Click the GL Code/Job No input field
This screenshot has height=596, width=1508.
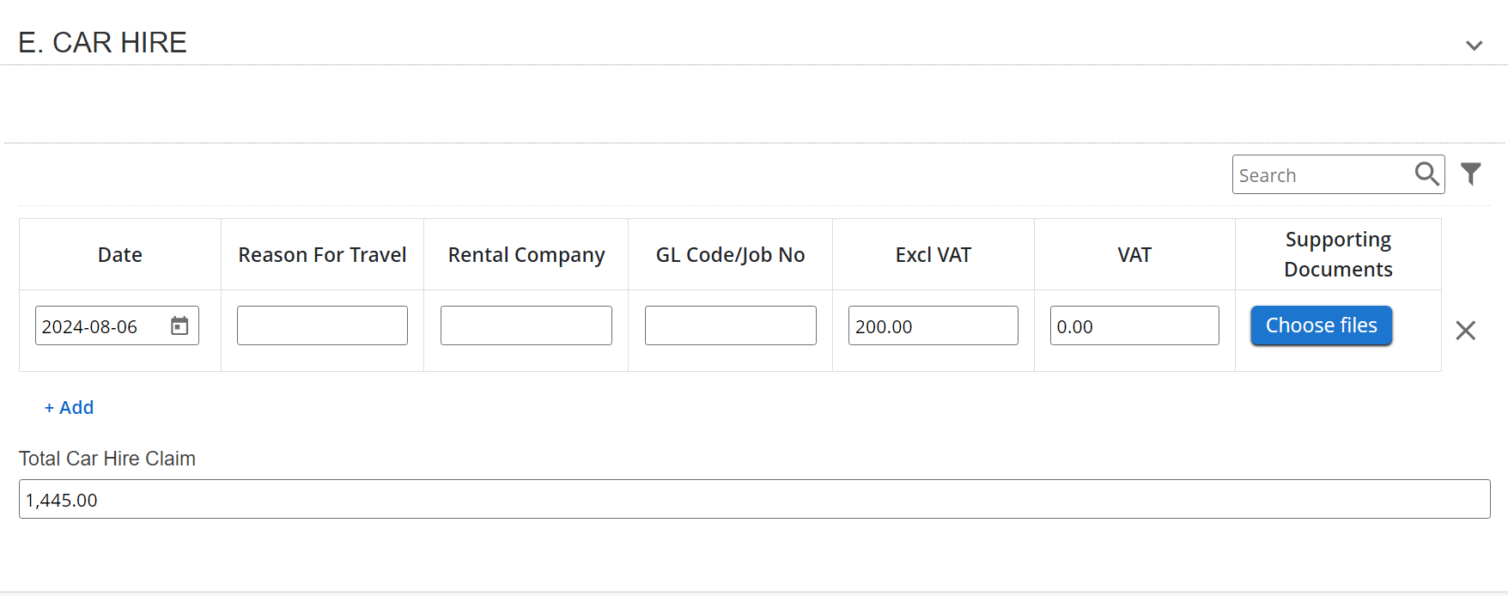(x=730, y=326)
